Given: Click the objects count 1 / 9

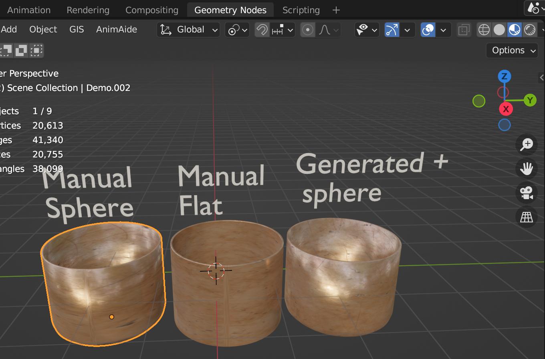Looking at the screenshot, I should click(x=42, y=111).
